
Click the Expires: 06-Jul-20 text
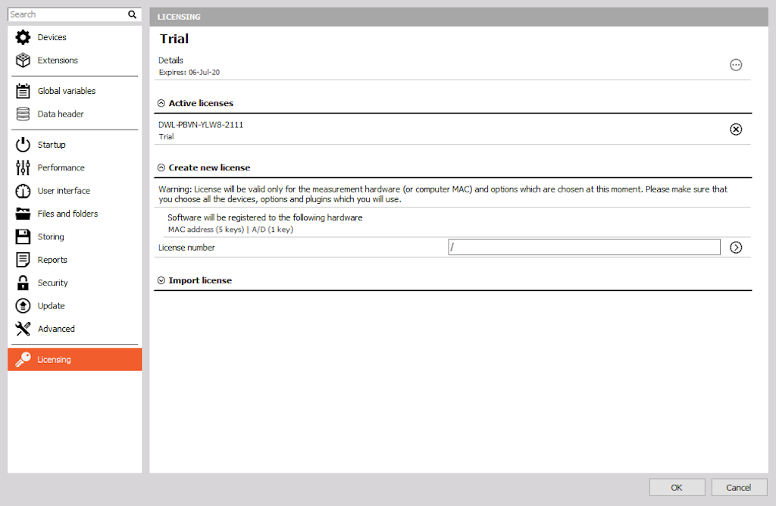click(189, 72)
